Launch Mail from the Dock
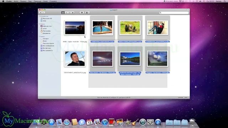Viewport: 228px width, 128px height. coord(59,122)
